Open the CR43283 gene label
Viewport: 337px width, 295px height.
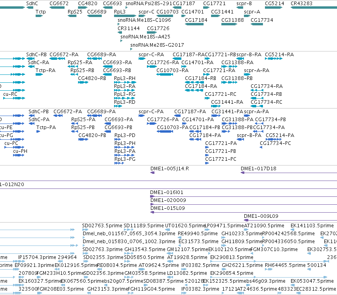pyautogui.click(x=301, y=4)
